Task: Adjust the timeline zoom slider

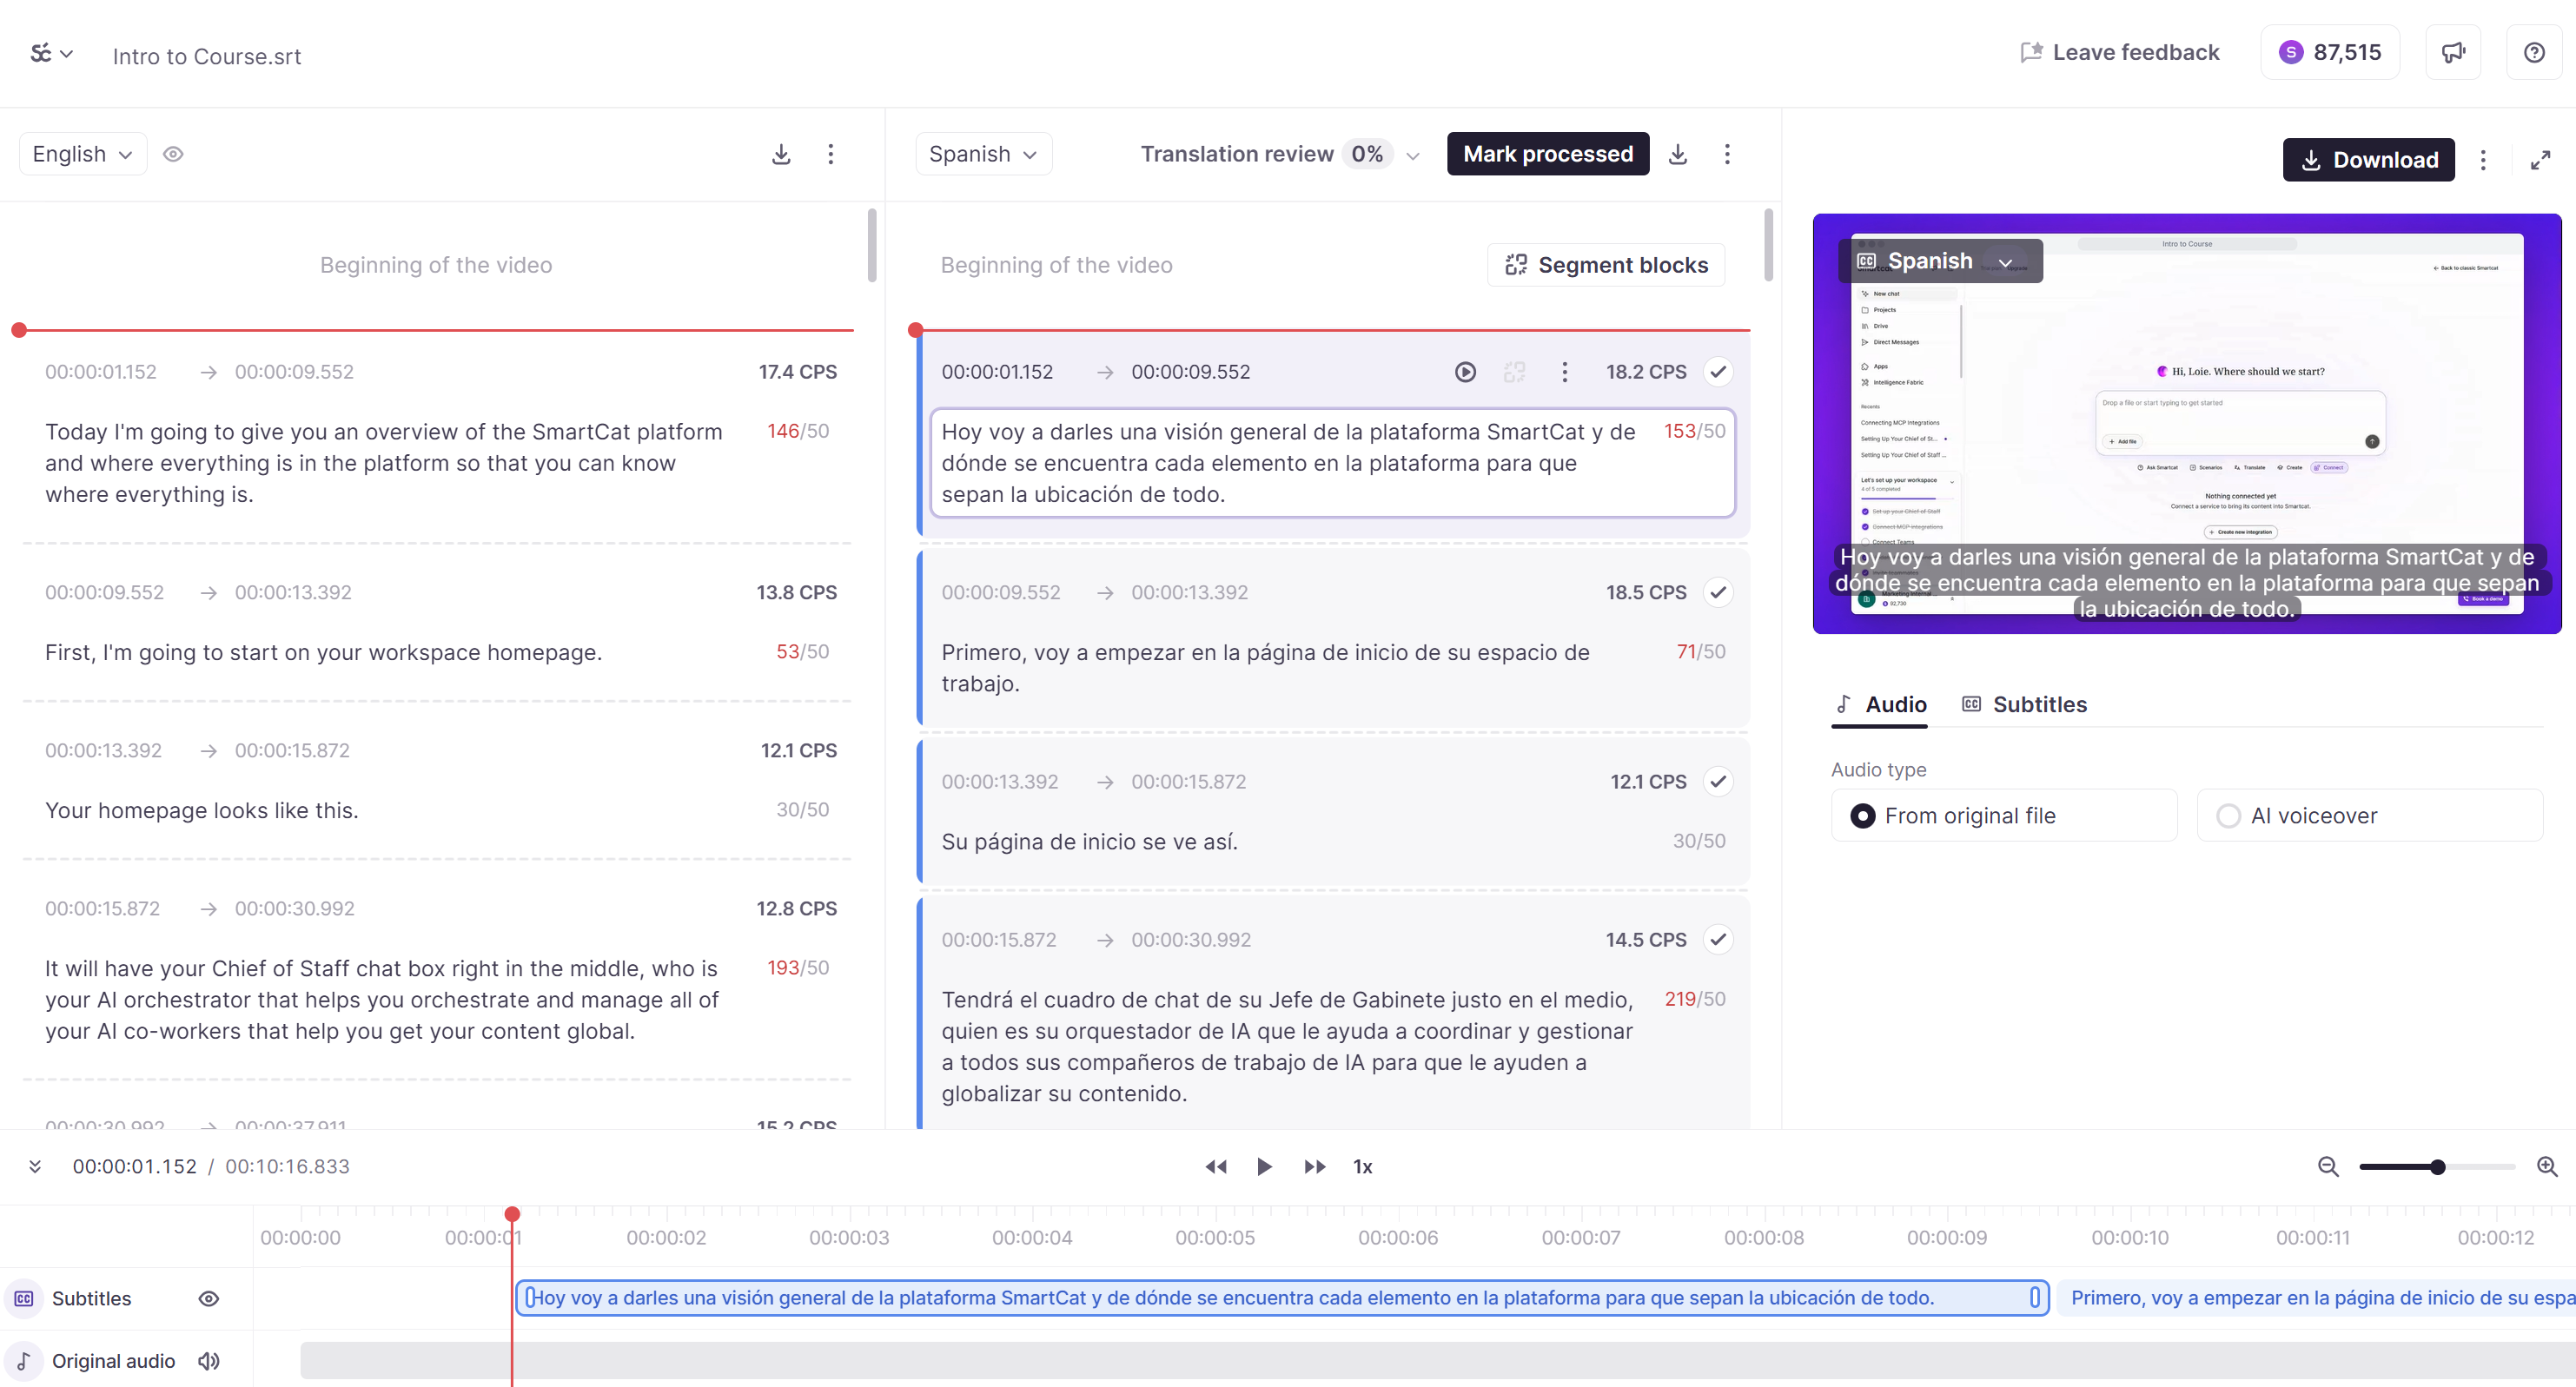Action: click(x=2437, y=1166)
